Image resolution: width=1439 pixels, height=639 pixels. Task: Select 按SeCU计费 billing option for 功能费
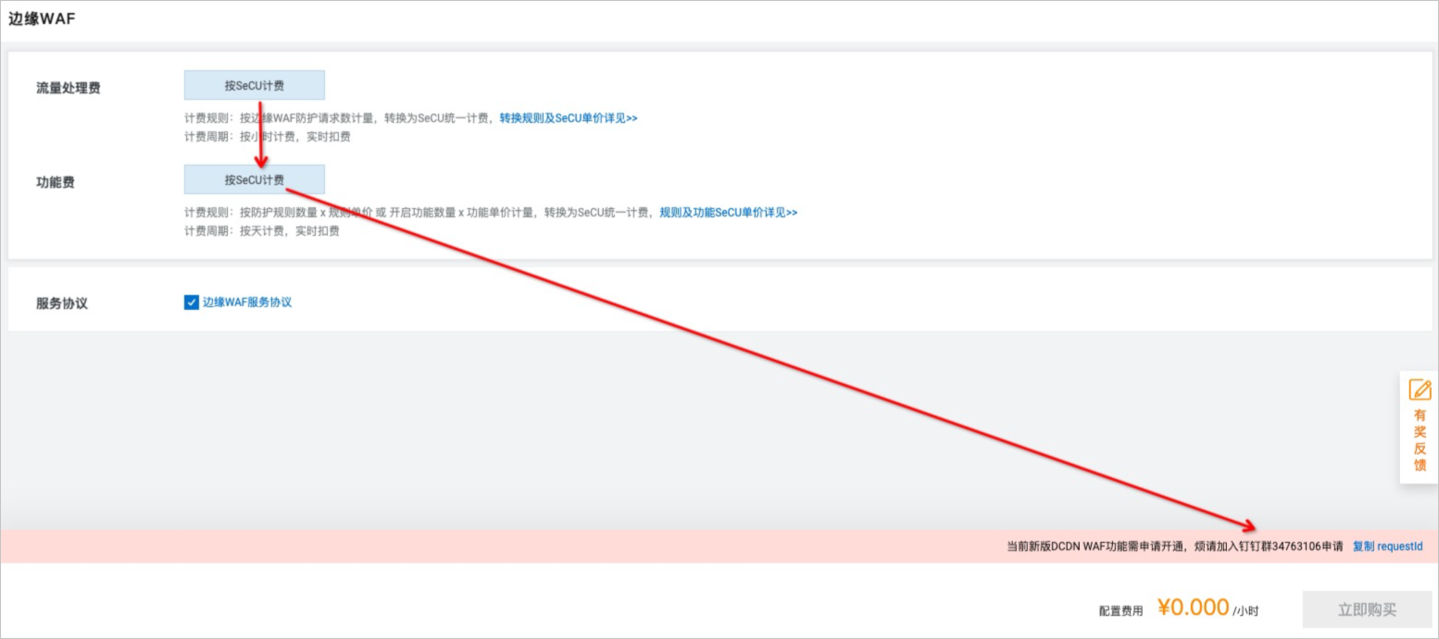(x=255, y=178)
